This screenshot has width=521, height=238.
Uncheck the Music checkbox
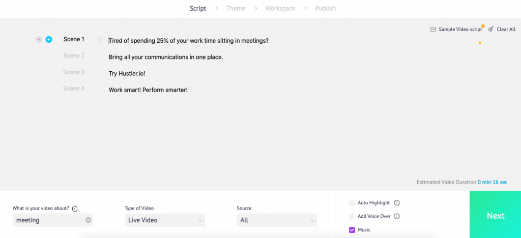pos(352,230)
